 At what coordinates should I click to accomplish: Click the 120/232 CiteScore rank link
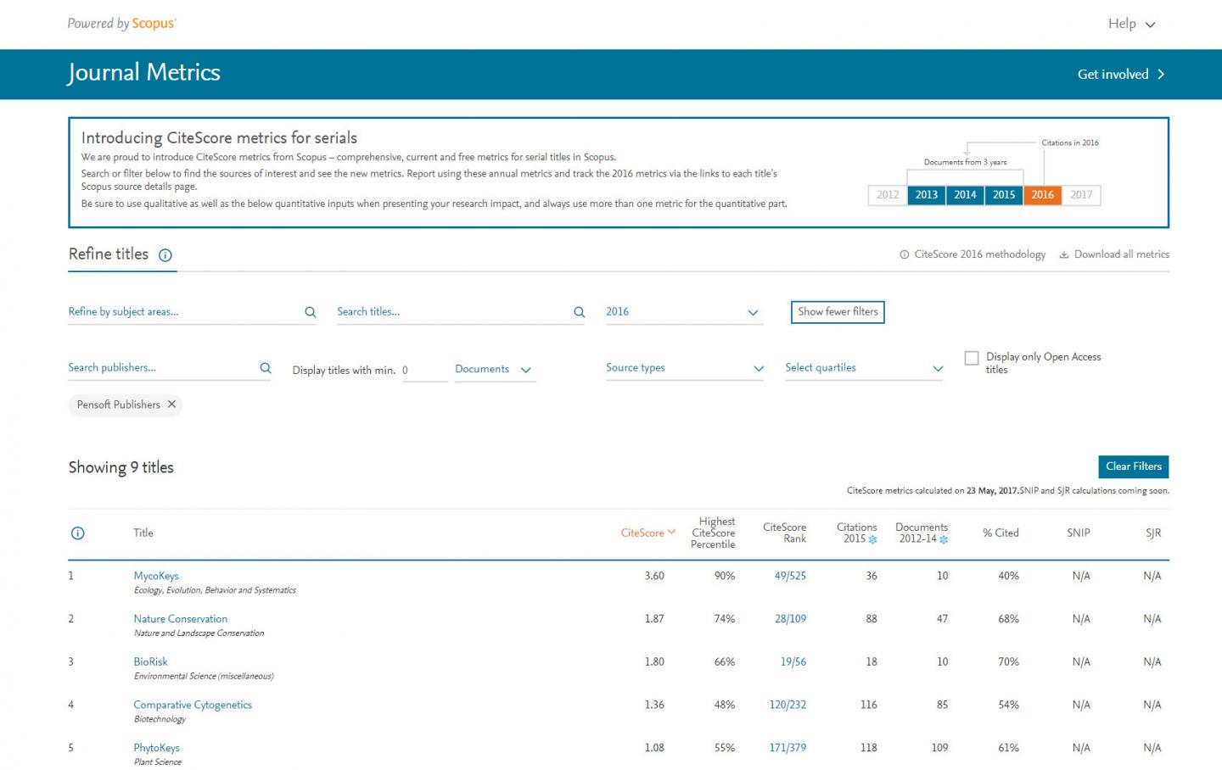tap(788, 705)
